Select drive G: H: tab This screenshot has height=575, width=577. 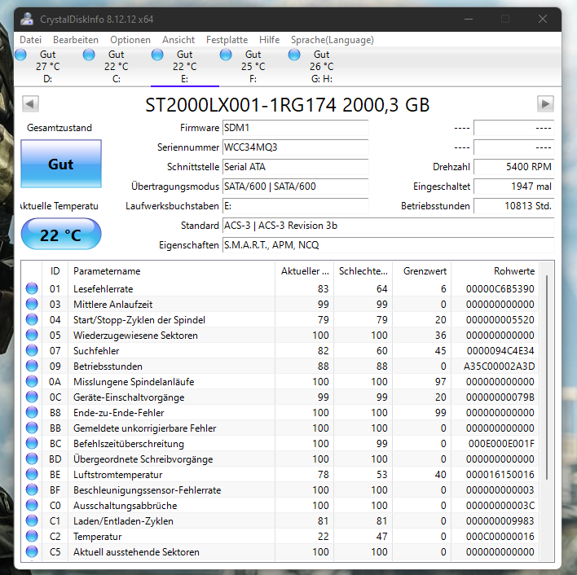coord(322,67)
